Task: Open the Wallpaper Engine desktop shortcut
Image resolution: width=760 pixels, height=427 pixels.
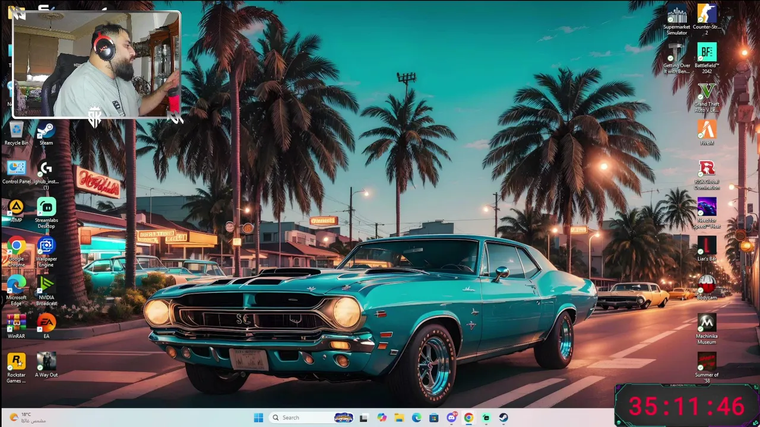Action: 46,252
